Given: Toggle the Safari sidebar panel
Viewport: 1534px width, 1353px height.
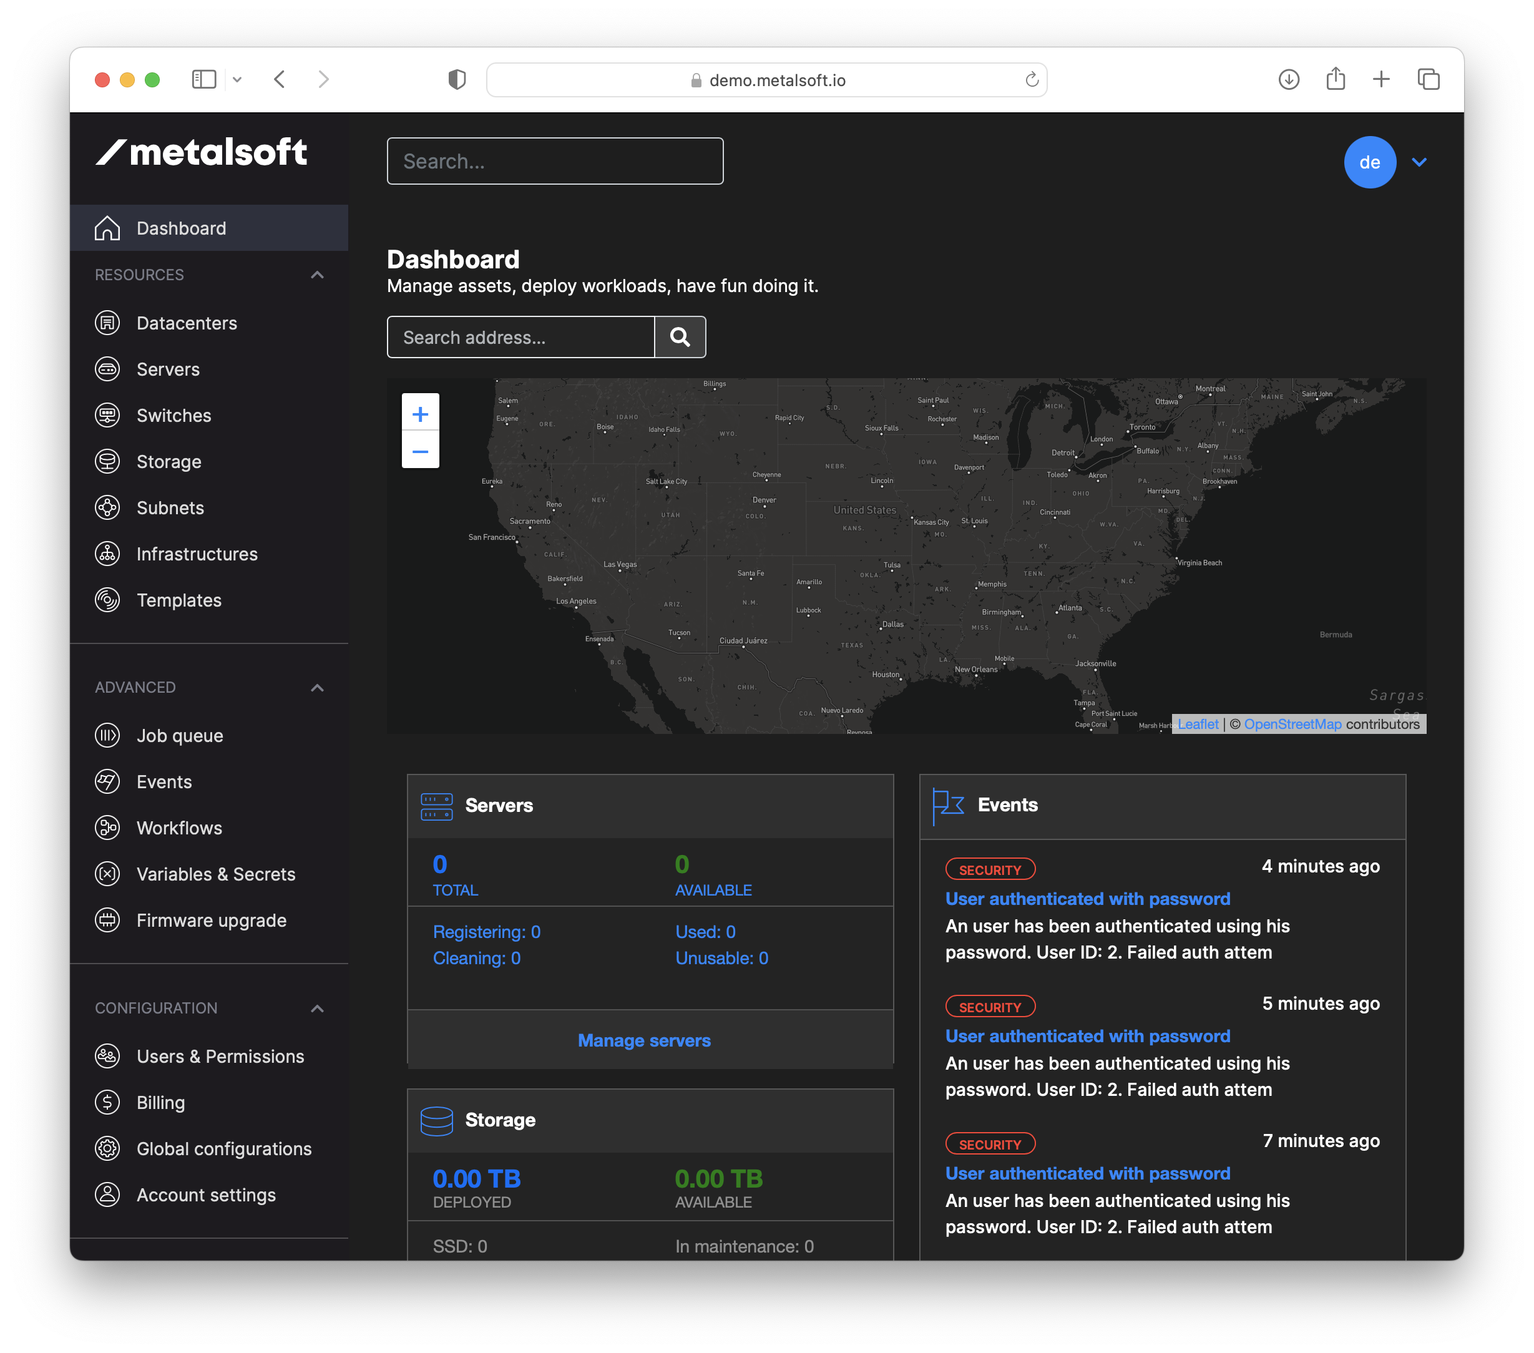Looking at the screenshot, I should pos(204,79).
